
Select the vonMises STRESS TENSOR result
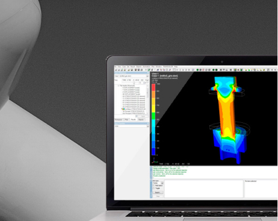[134, 109]
